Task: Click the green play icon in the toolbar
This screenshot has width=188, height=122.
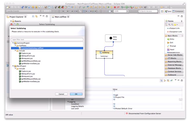Action: click(108, 7)
